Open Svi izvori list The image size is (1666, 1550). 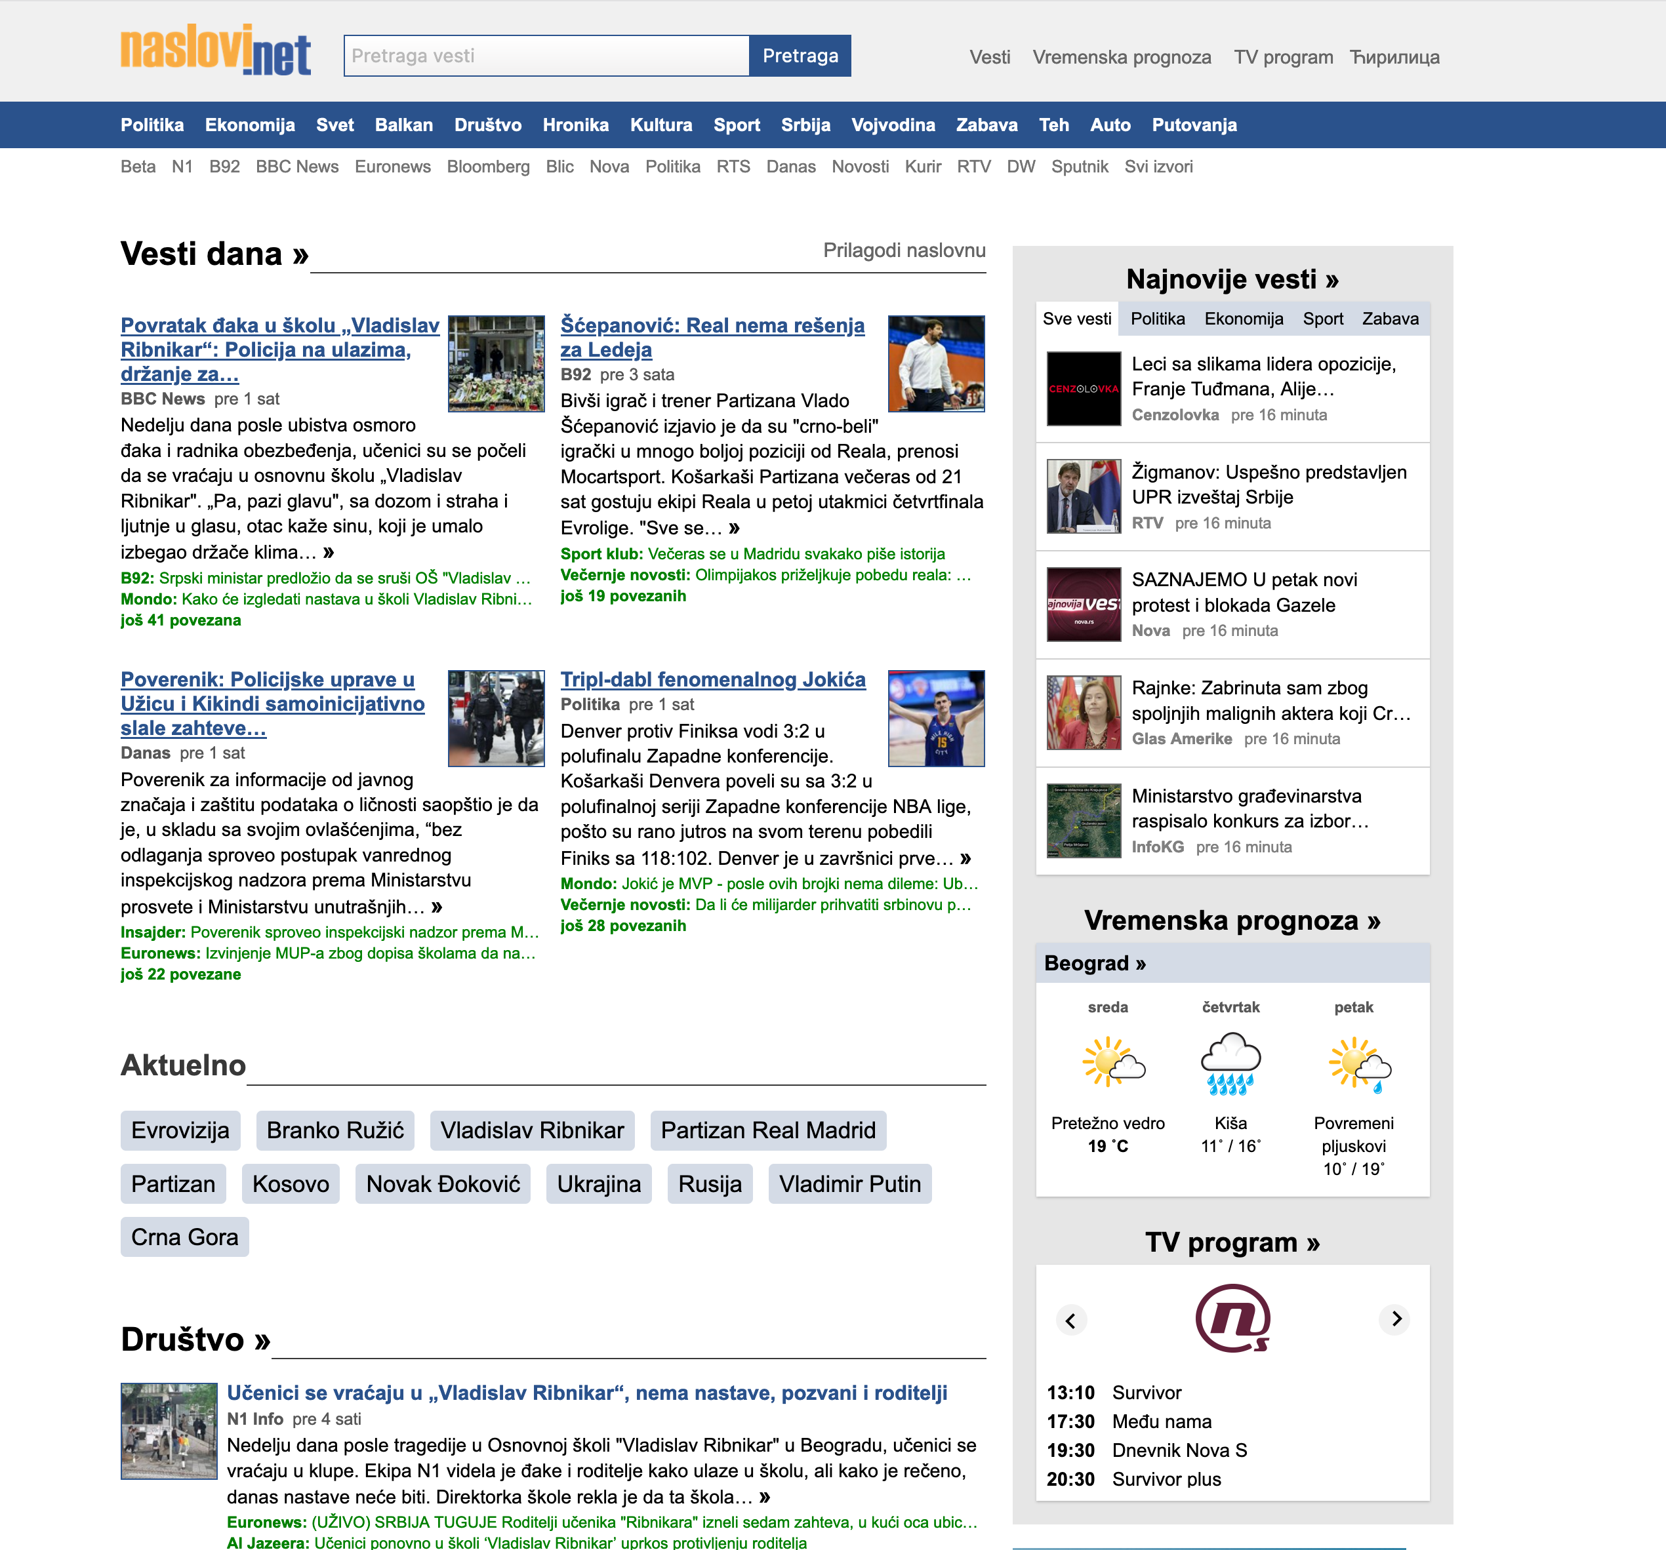pyautogui.click(x=1159, y=167)
